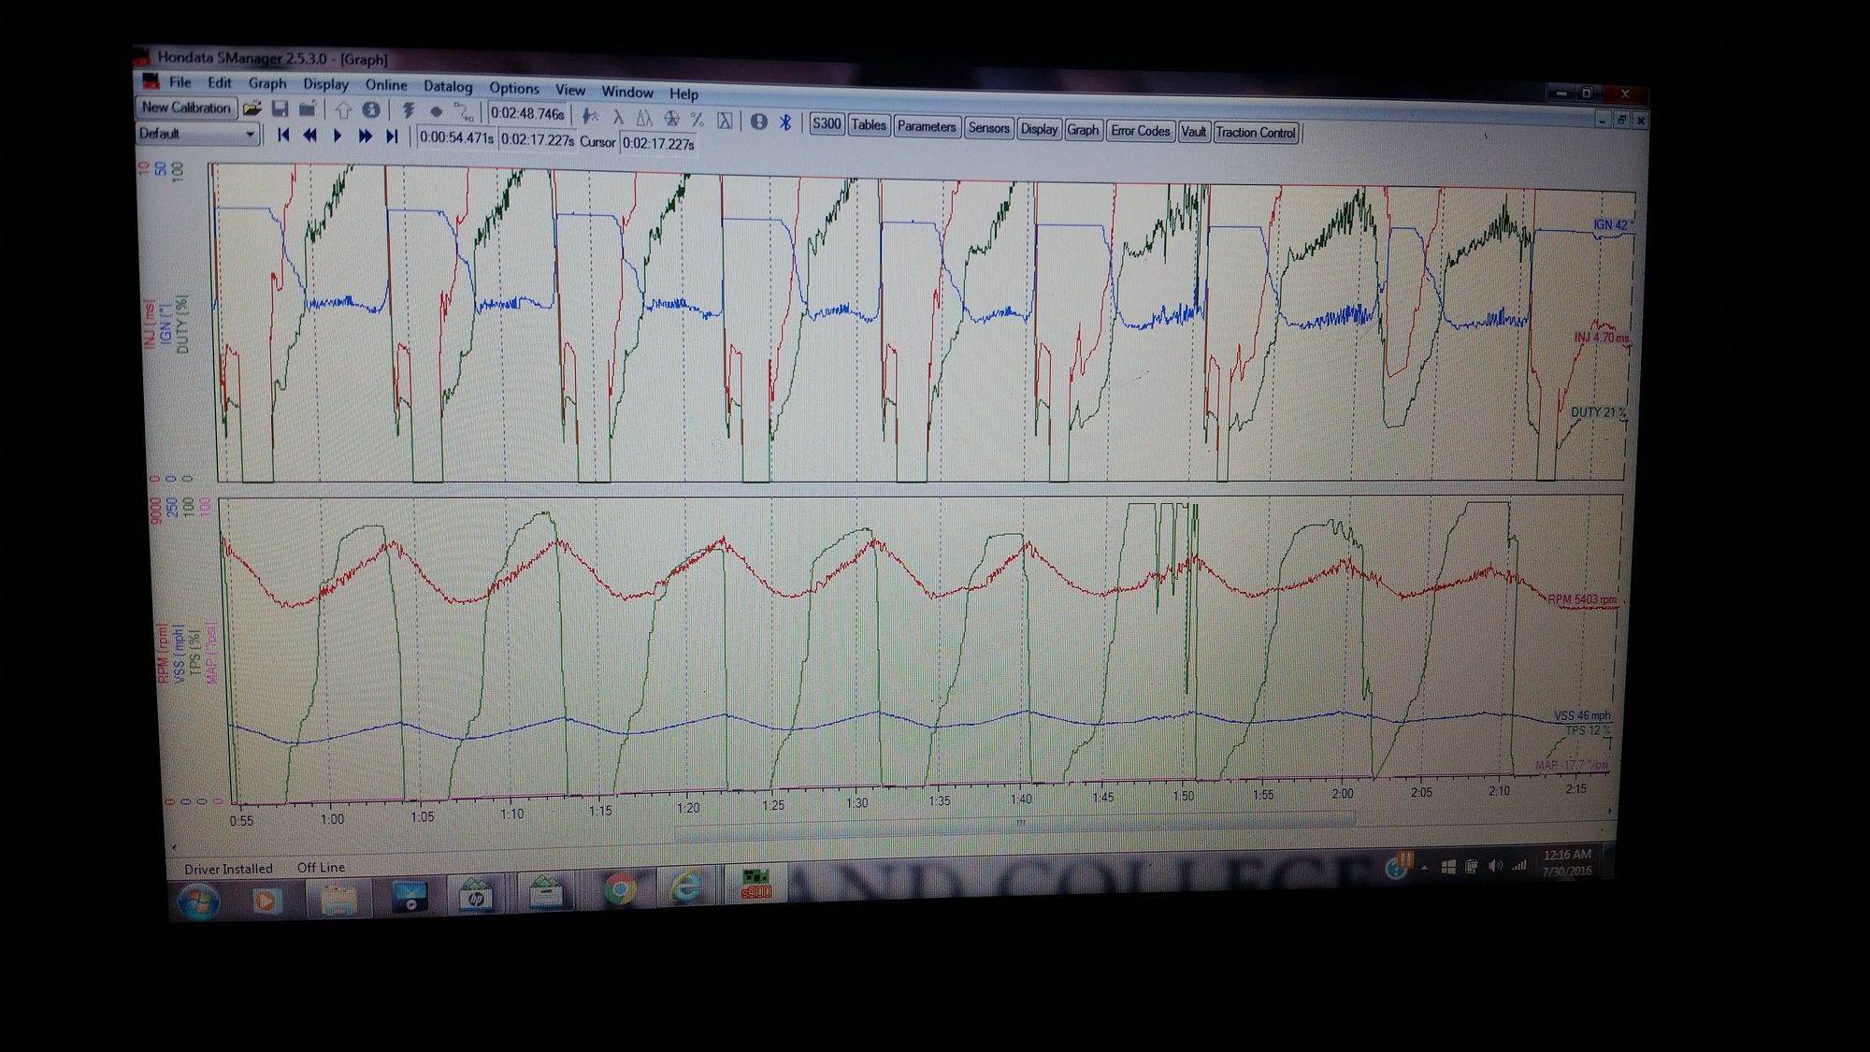This screenshot has width=1870, height=1052.
Task: Click the lightning bolt connect icon
Action: 409,110
